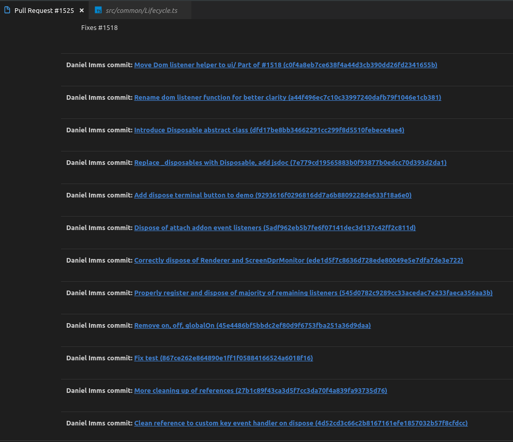Close the Pull Request #1525 tab
The image size is (513, 442).
click(81, 9)
